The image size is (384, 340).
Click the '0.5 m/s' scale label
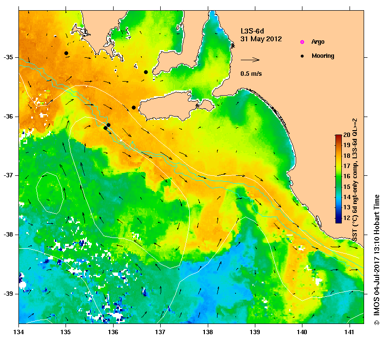pyautogui.click(x=251, y=74)
